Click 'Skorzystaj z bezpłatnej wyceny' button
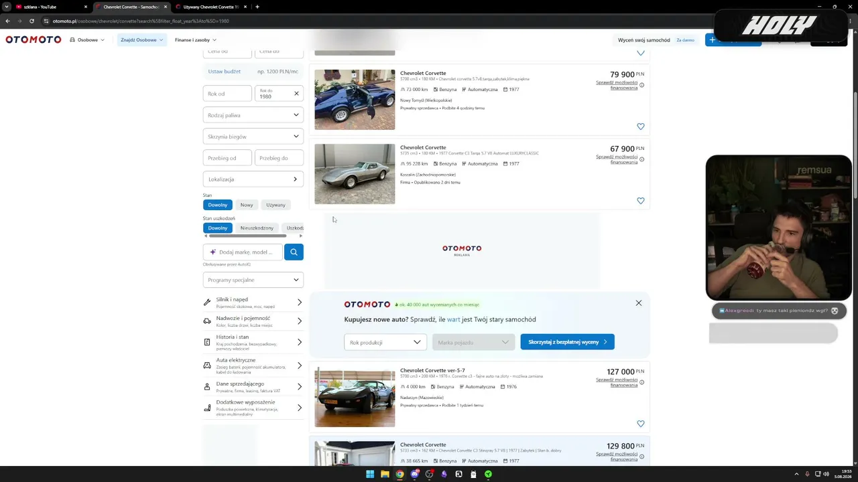Viewport: 858px width, 482px height. 567,342
